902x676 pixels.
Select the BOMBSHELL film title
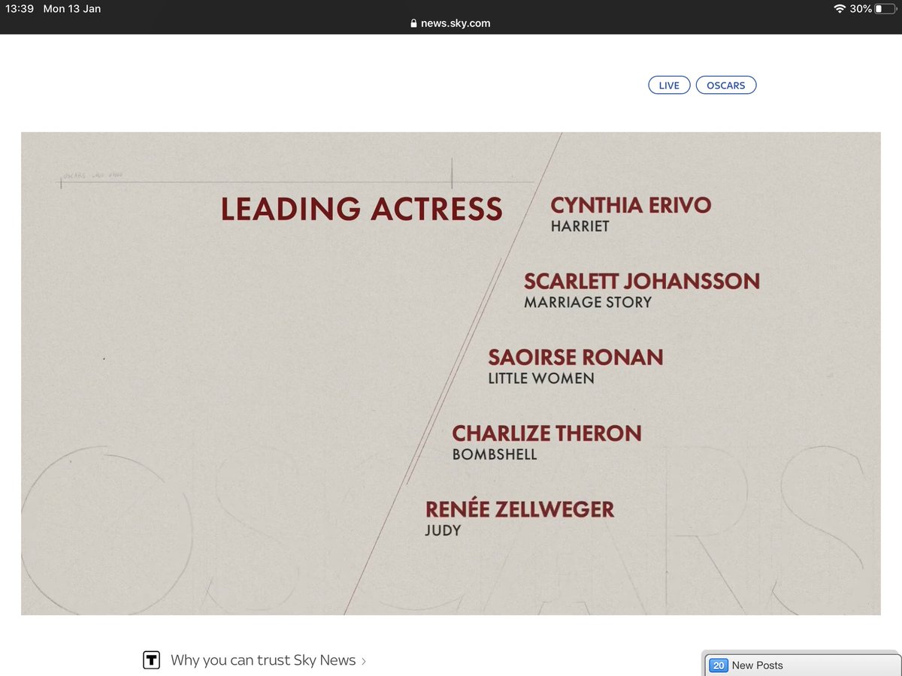tap(495, 454)
